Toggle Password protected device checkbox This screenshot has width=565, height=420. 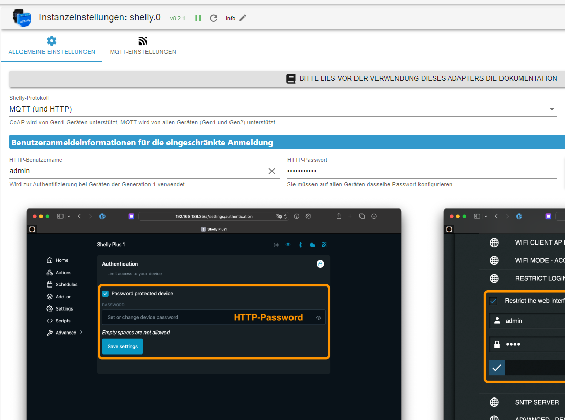click(105, 293)
